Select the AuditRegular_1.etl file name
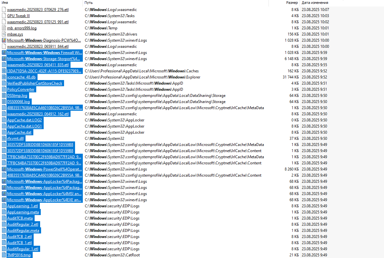The width and height of the screenshot is (384, 258). click(23, 249)
